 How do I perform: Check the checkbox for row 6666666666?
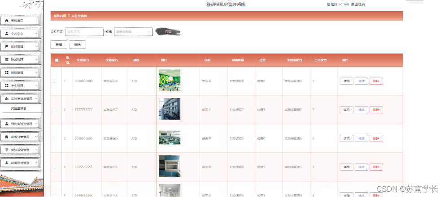coord(54,138)
